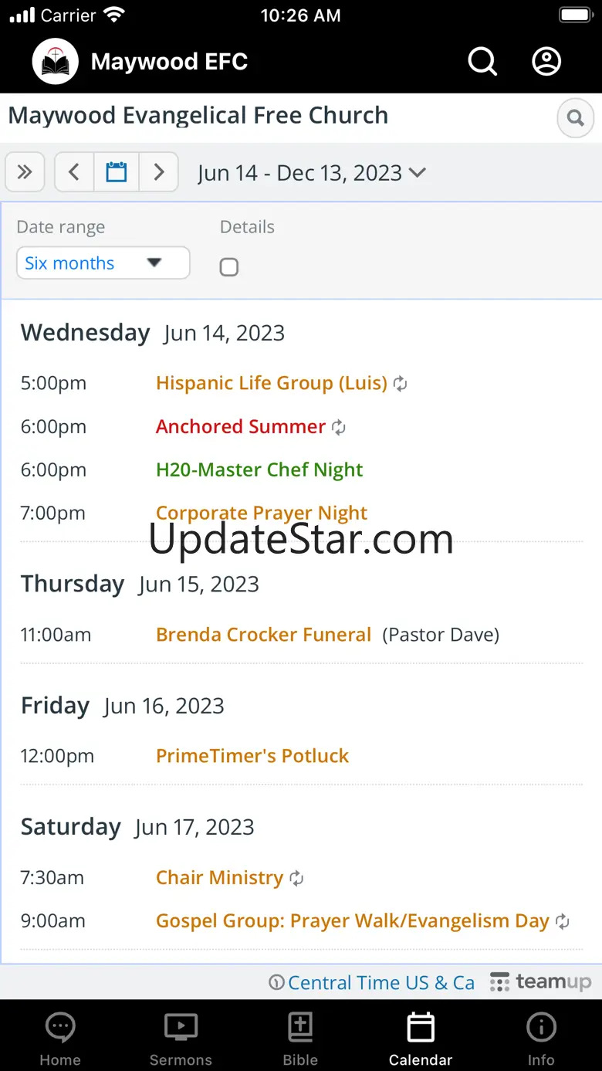Click the round calendar search button

coord(575,118)
